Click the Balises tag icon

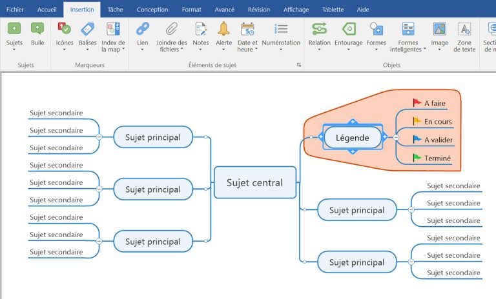(87, 29)
